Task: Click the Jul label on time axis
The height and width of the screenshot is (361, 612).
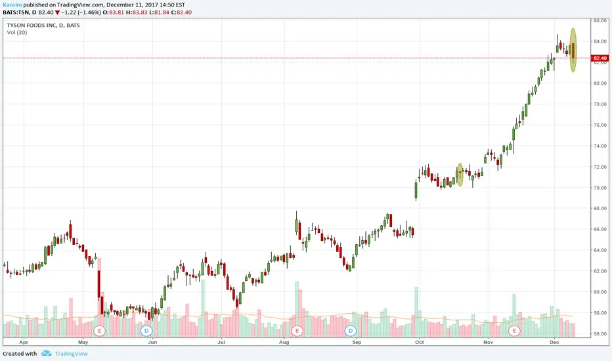Action: tap(221, 342)
